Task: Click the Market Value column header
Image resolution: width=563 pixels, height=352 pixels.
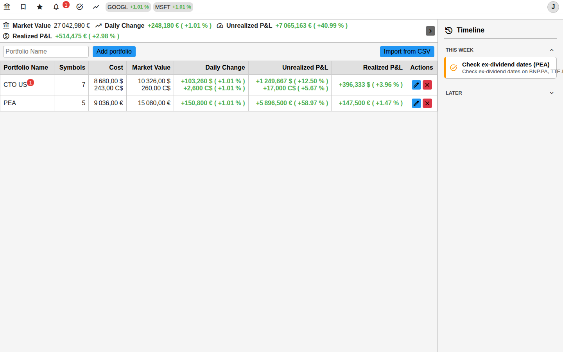Action: [x=150, y=68]
